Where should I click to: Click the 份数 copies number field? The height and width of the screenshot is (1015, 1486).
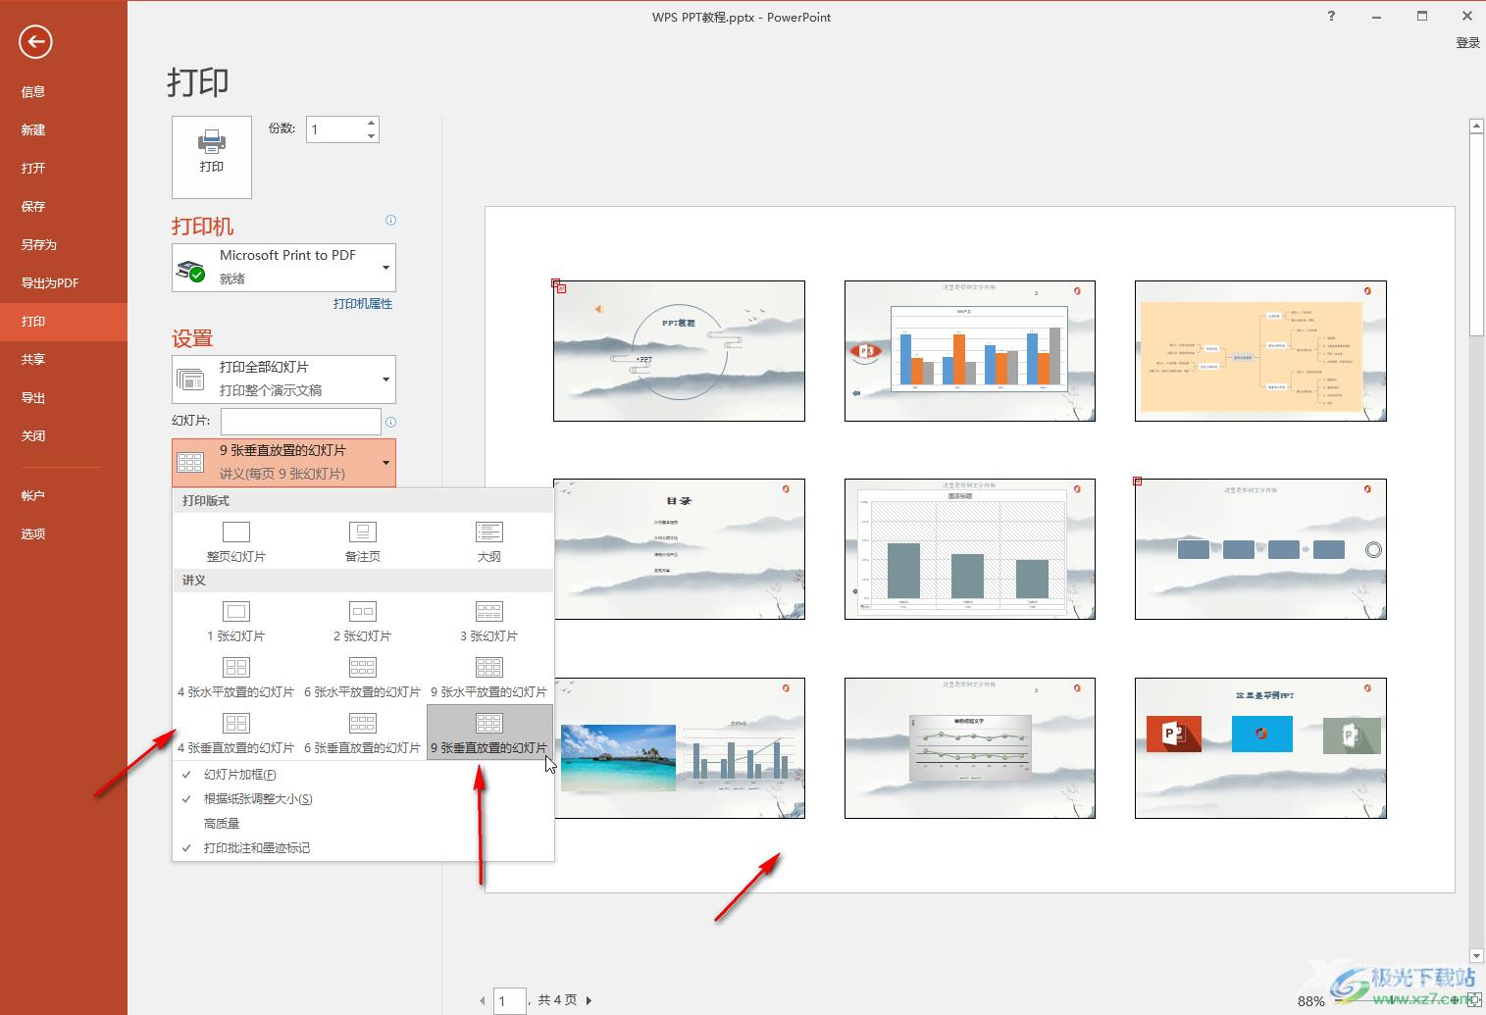334,129
